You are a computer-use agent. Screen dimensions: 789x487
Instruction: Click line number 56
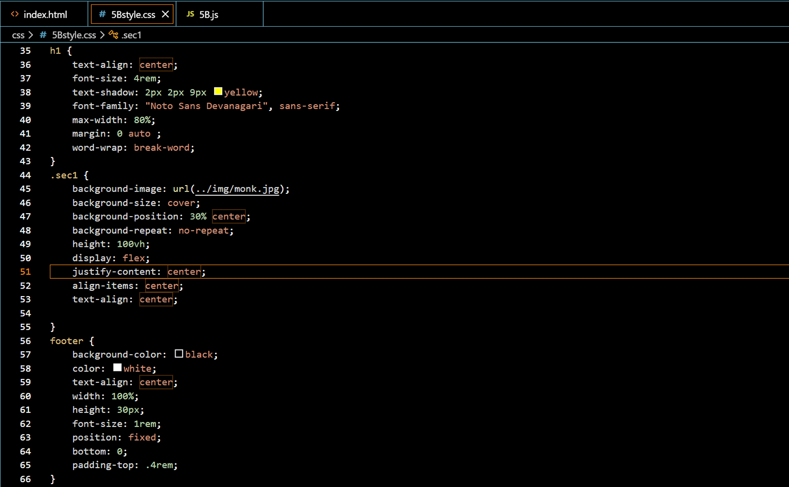click(25, 341)
